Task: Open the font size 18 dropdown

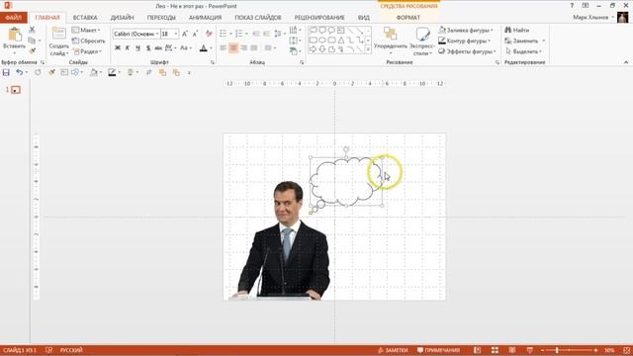Action: tap(176, 34)
